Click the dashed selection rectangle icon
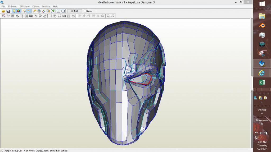 (x=50, y=16)
